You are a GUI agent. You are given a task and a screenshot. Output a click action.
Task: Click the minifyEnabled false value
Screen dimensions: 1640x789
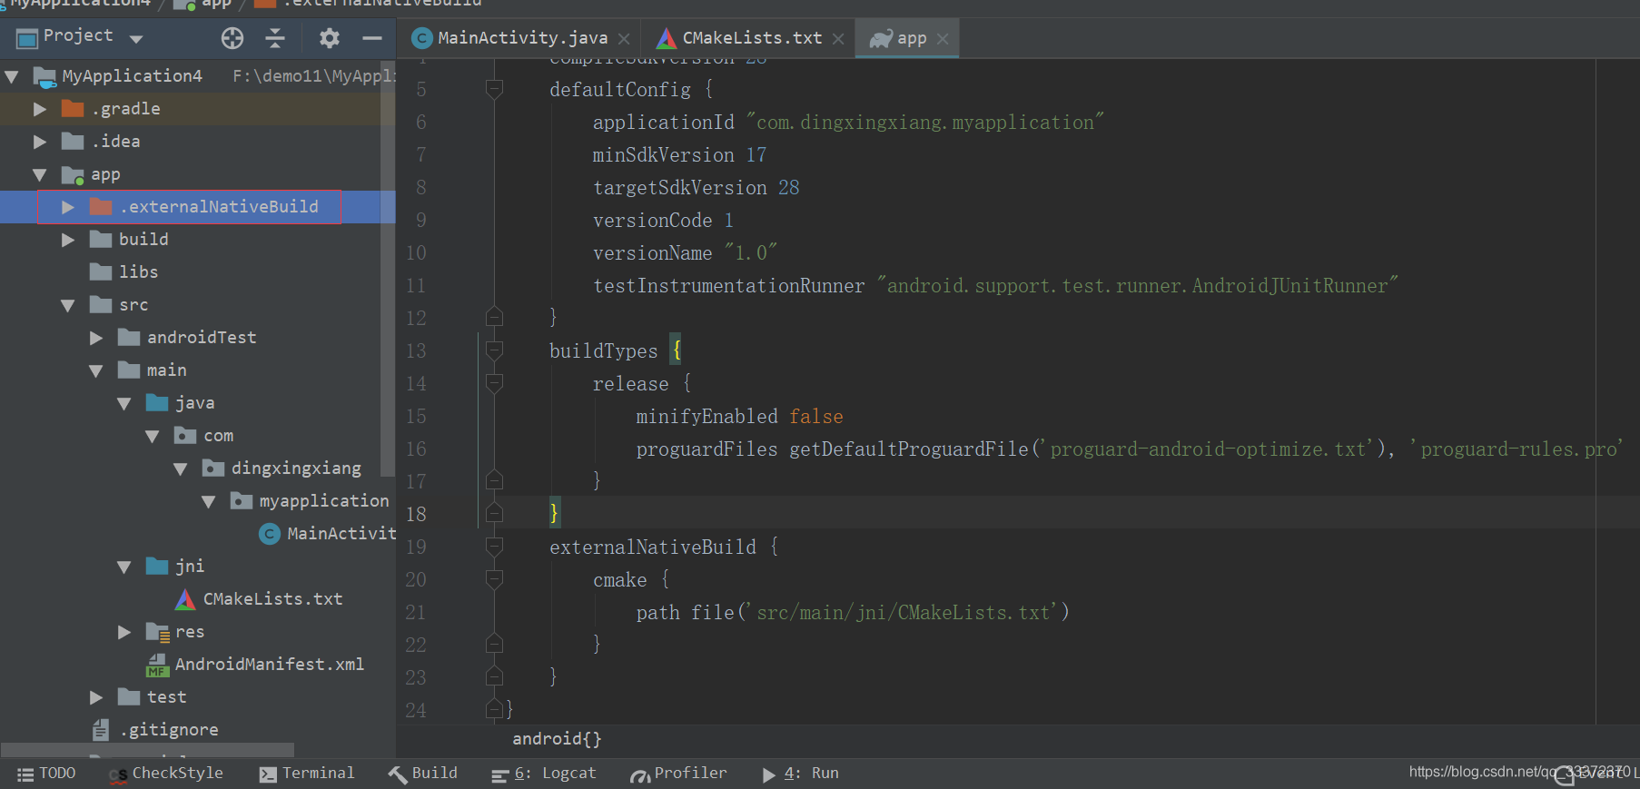(x=815, y=417)
